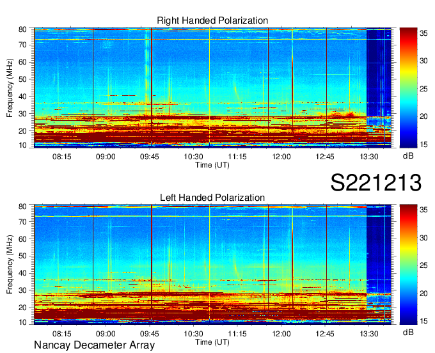Click the 80 MHz tick of Right Handed plot

(x=22, y=29)
